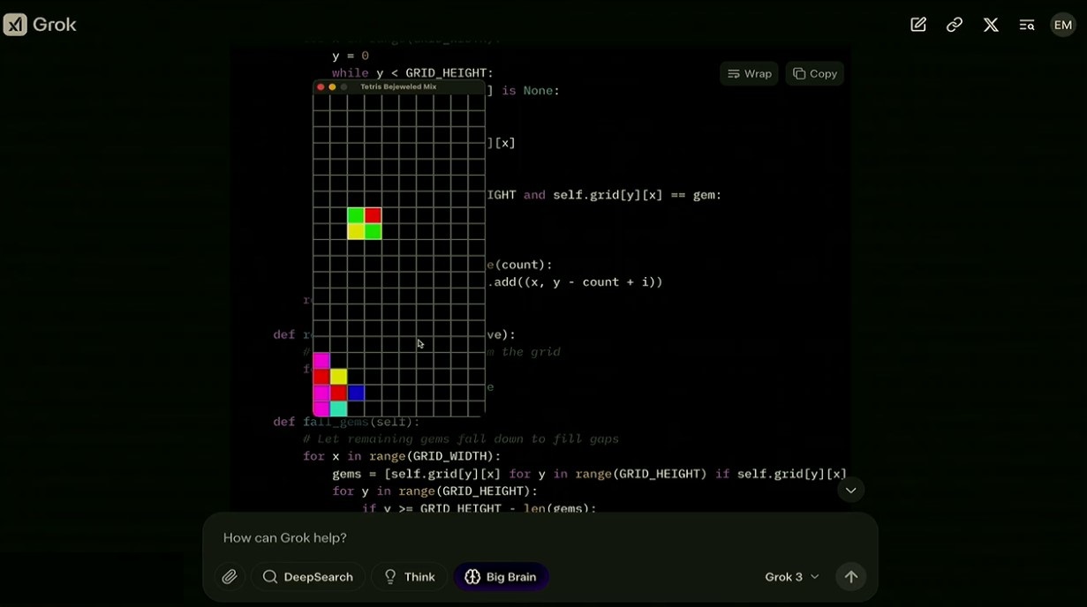Open the X logo icon
Screen dimensions: 1087x607
[x=991, y=25]
